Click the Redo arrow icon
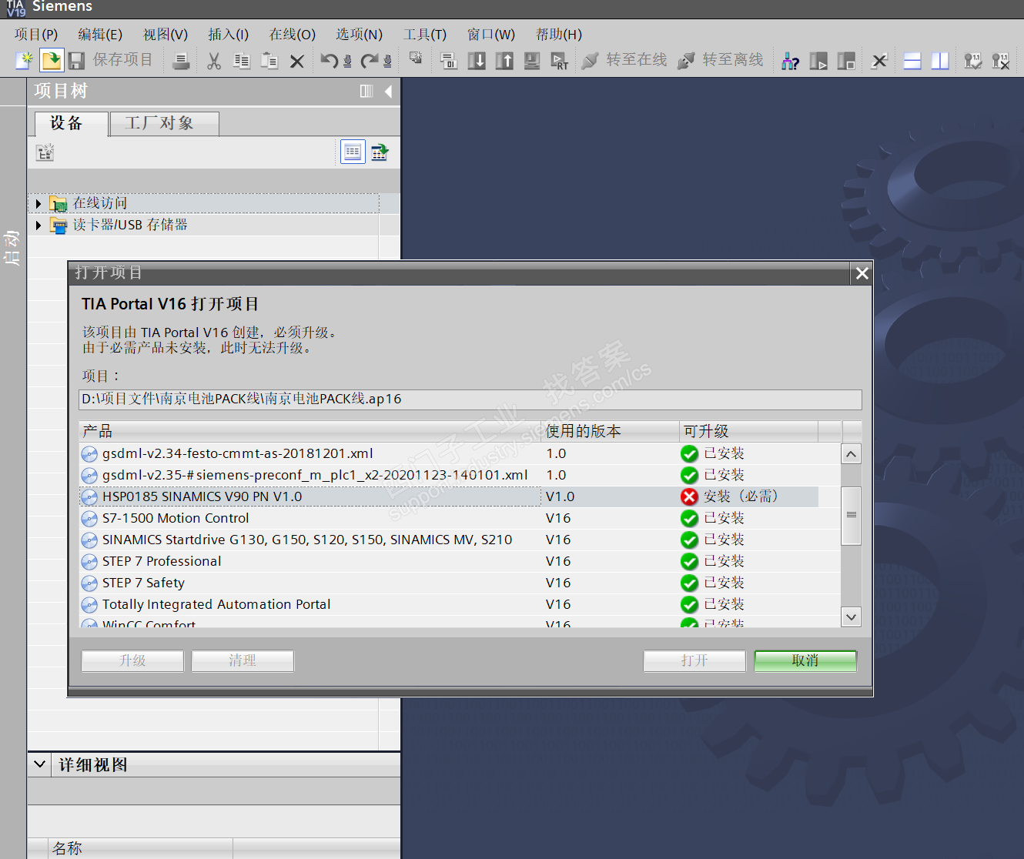This screenshot has height=859, width=1024. click(370, 61)
